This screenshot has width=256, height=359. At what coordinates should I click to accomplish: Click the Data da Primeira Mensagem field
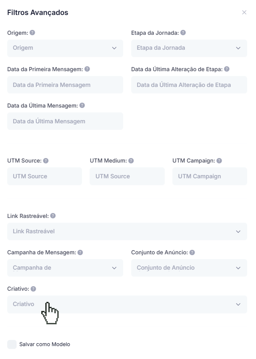(65, 85)
